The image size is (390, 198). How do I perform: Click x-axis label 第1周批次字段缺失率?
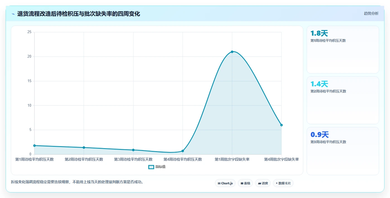tap(232, 160)
